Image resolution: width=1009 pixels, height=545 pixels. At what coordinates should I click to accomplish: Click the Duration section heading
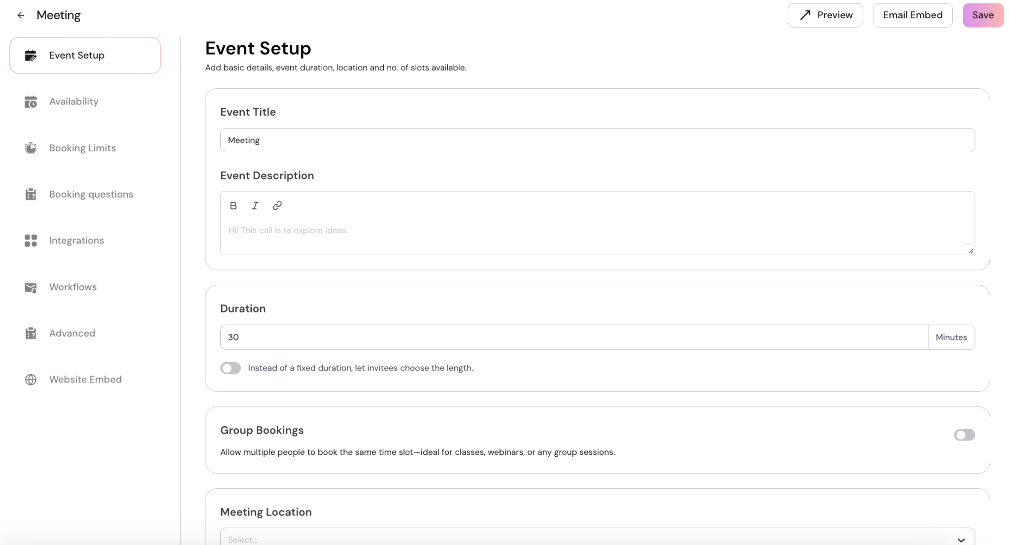point(243,308)
